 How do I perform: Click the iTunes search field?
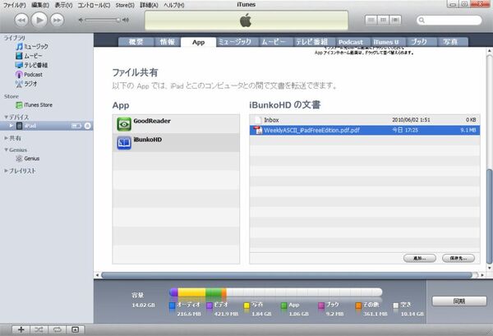[449, 20]
